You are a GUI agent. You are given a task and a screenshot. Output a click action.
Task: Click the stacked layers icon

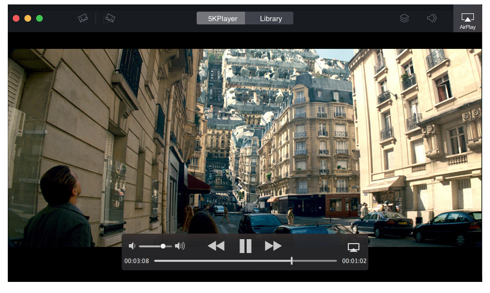[x=404, y=18]
